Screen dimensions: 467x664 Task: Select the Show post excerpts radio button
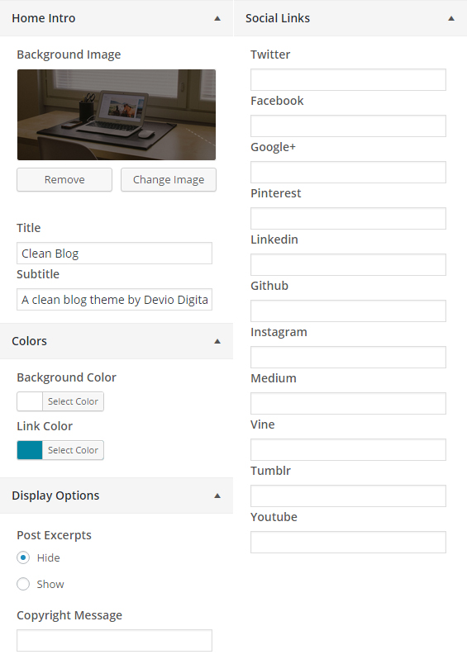(23, 584)
